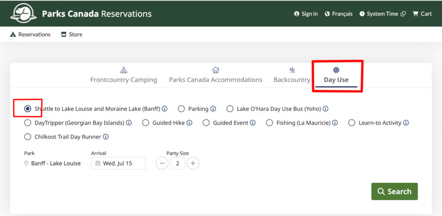Click the Party Size number field
The image size is (442, 216).
click(177, 163)
